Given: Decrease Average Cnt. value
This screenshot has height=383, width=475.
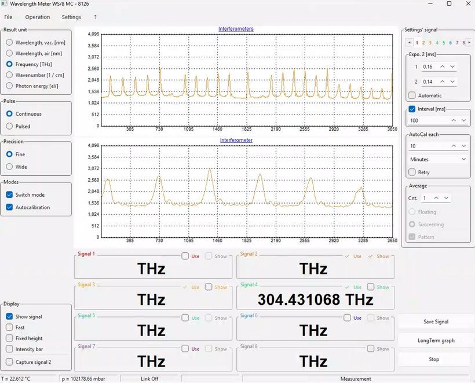Looking at the screenshot, I should click(446, 198).
